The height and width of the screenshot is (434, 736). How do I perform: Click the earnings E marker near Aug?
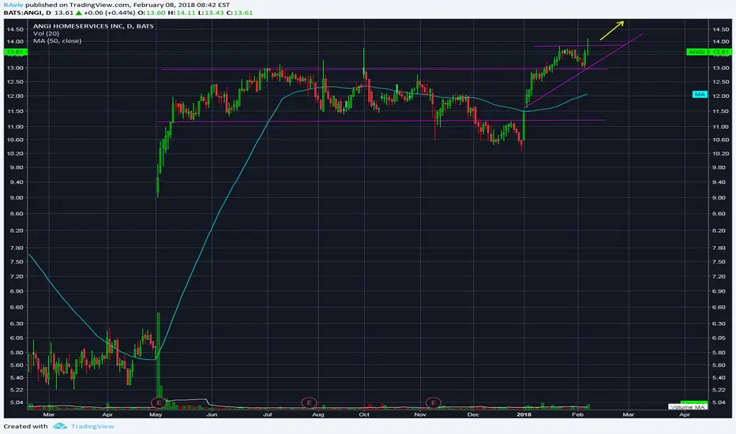pos(309,402)
